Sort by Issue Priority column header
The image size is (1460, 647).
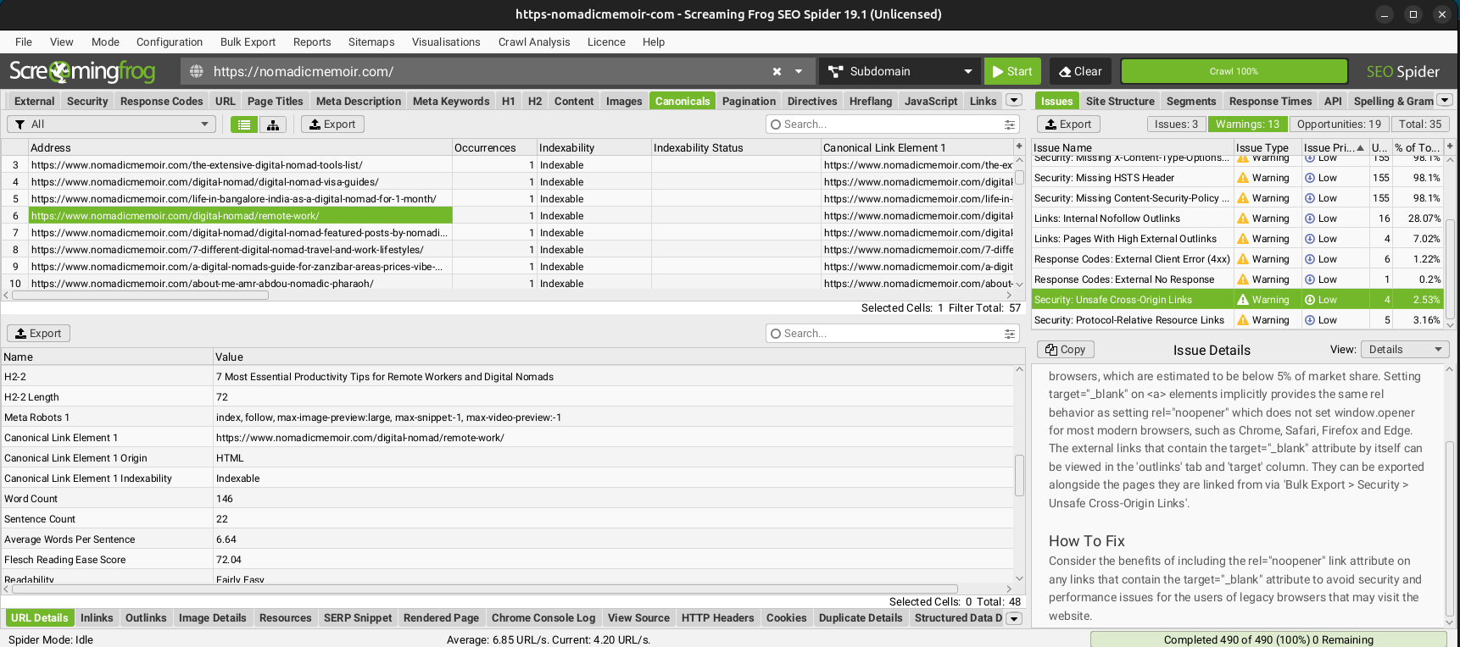(x=1335, y=147)
